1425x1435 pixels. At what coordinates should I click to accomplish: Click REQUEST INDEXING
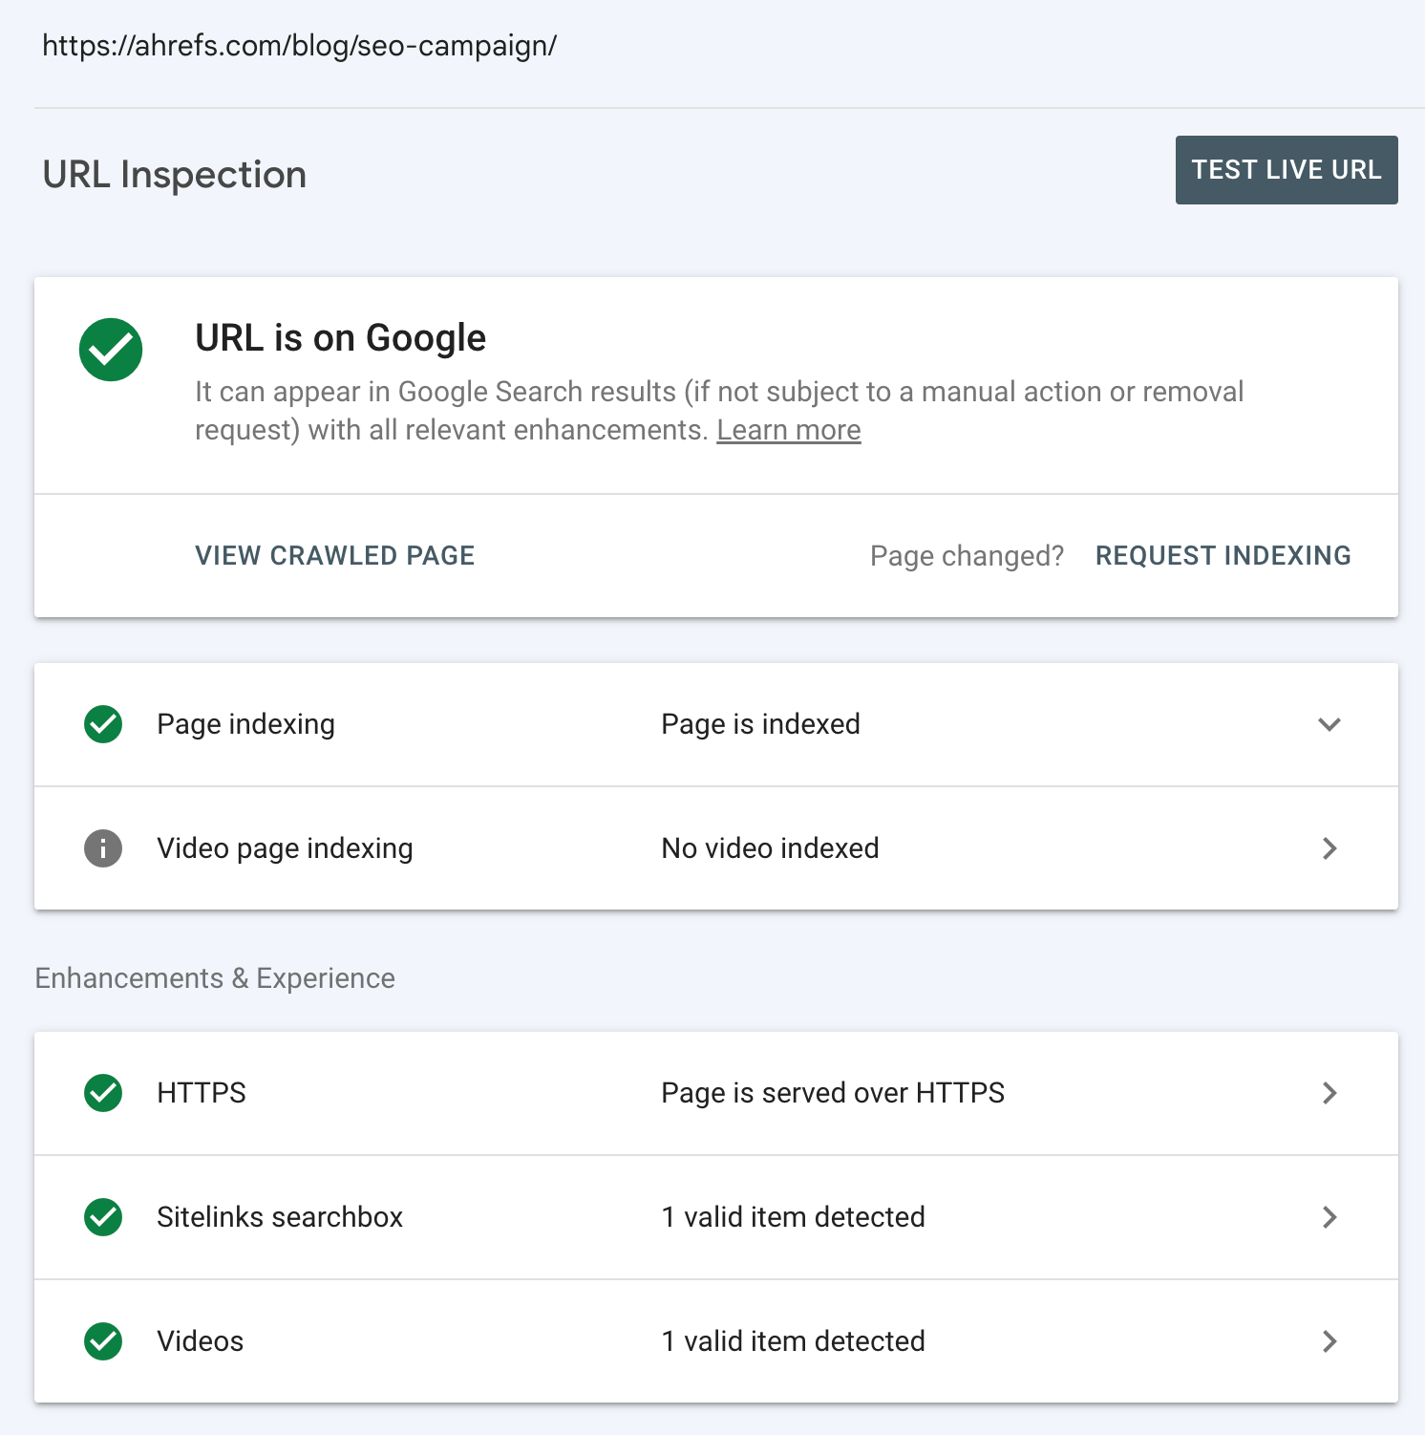(1223, 555)
